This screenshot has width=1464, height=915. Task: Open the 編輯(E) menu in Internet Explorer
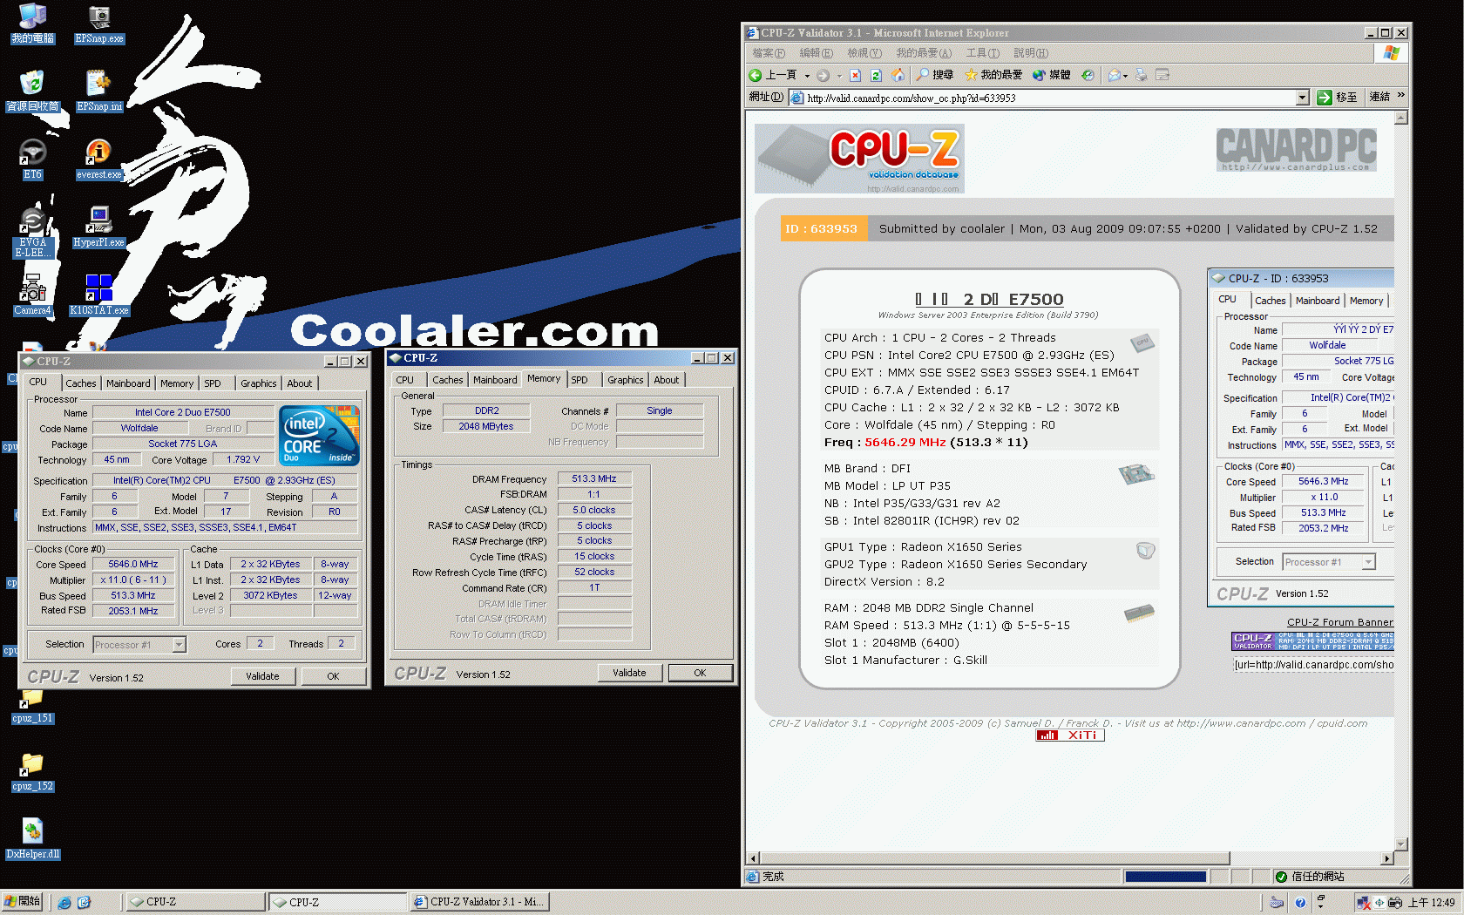pyautogui.click(x=817, y=53)
